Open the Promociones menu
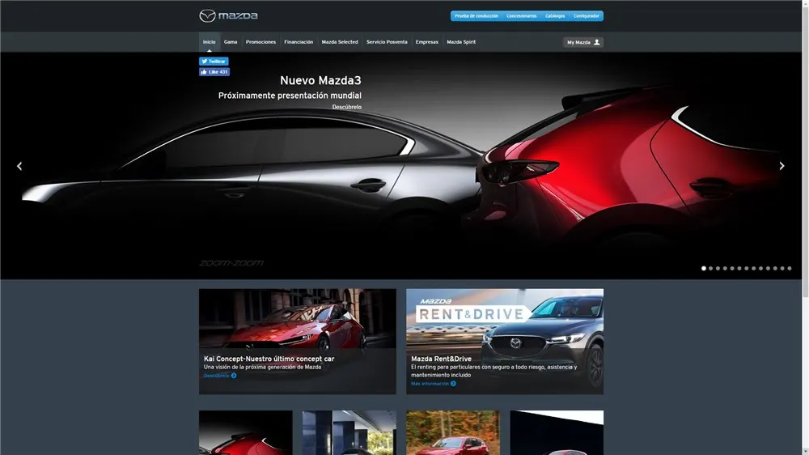The width and height of the screenshot is (809, 455). [x=260, y=42]
